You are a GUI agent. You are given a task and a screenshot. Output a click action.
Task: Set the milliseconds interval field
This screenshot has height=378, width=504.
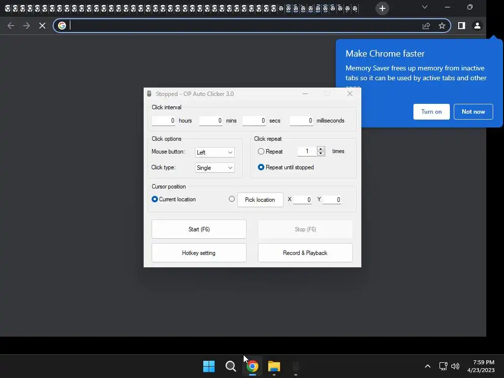(301, 121)
